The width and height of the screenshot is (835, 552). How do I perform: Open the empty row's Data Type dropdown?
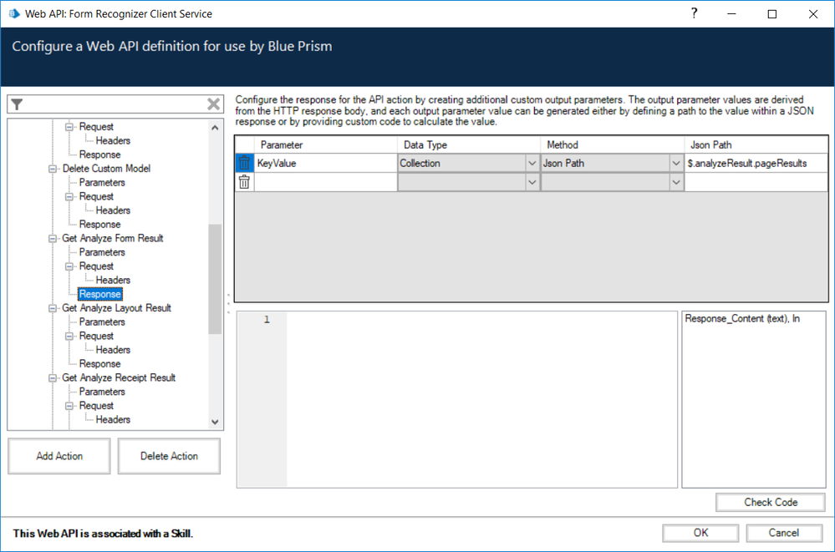coord(532,182)
